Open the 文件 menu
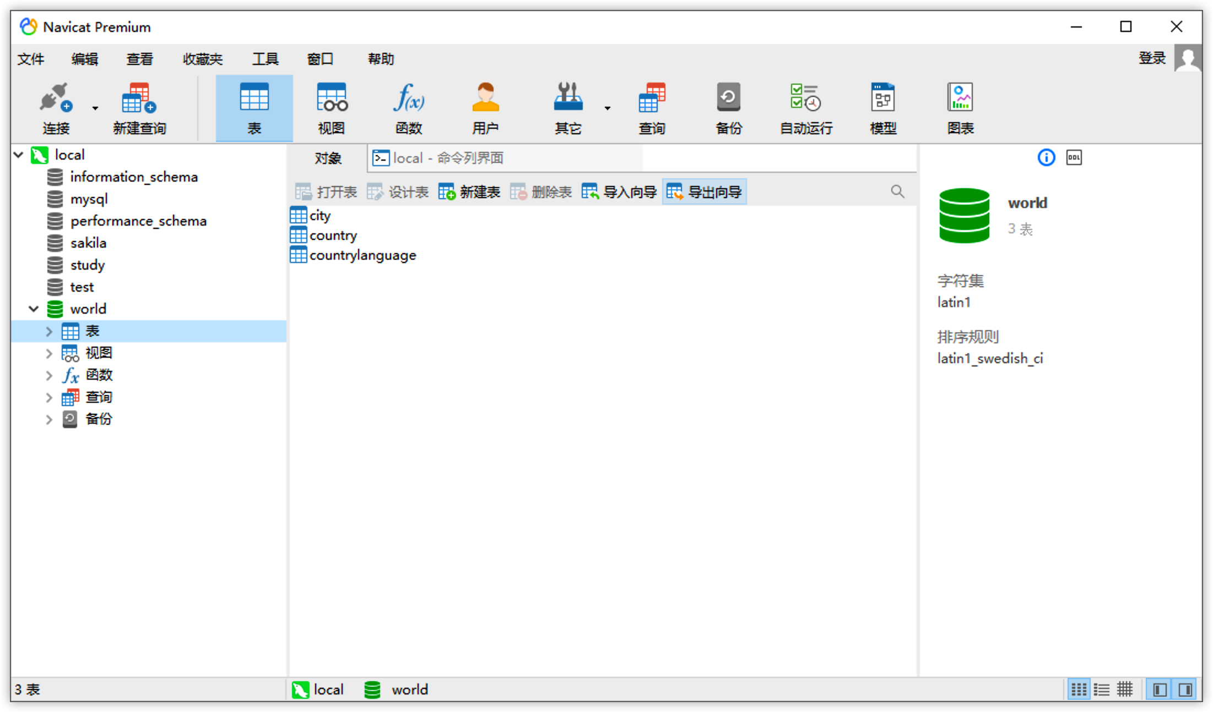 pyautogui.click(x=31, y=58)
